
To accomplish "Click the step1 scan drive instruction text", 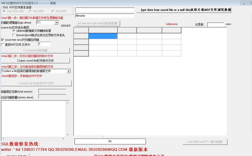I will (32, 18).
